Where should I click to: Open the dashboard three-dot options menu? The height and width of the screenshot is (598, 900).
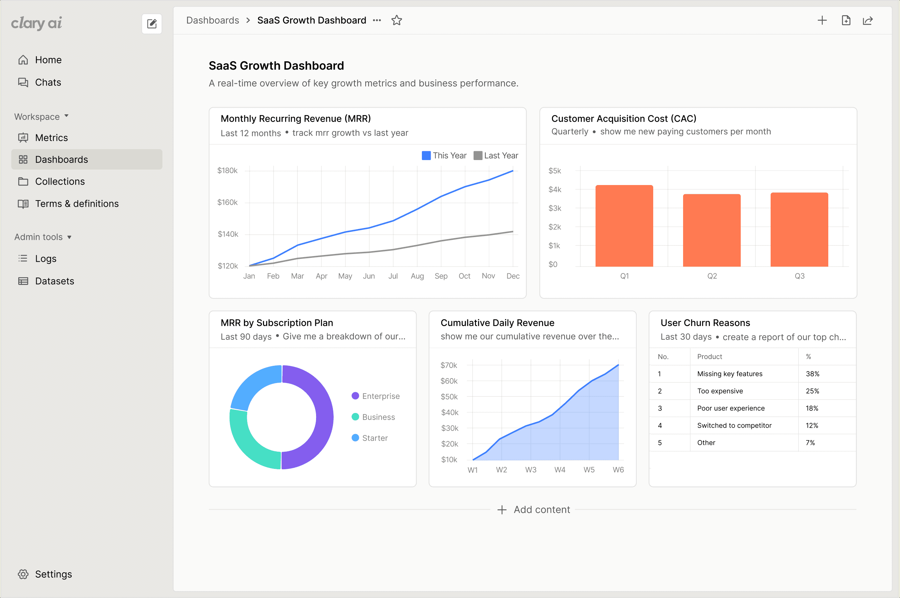point(377,20)
